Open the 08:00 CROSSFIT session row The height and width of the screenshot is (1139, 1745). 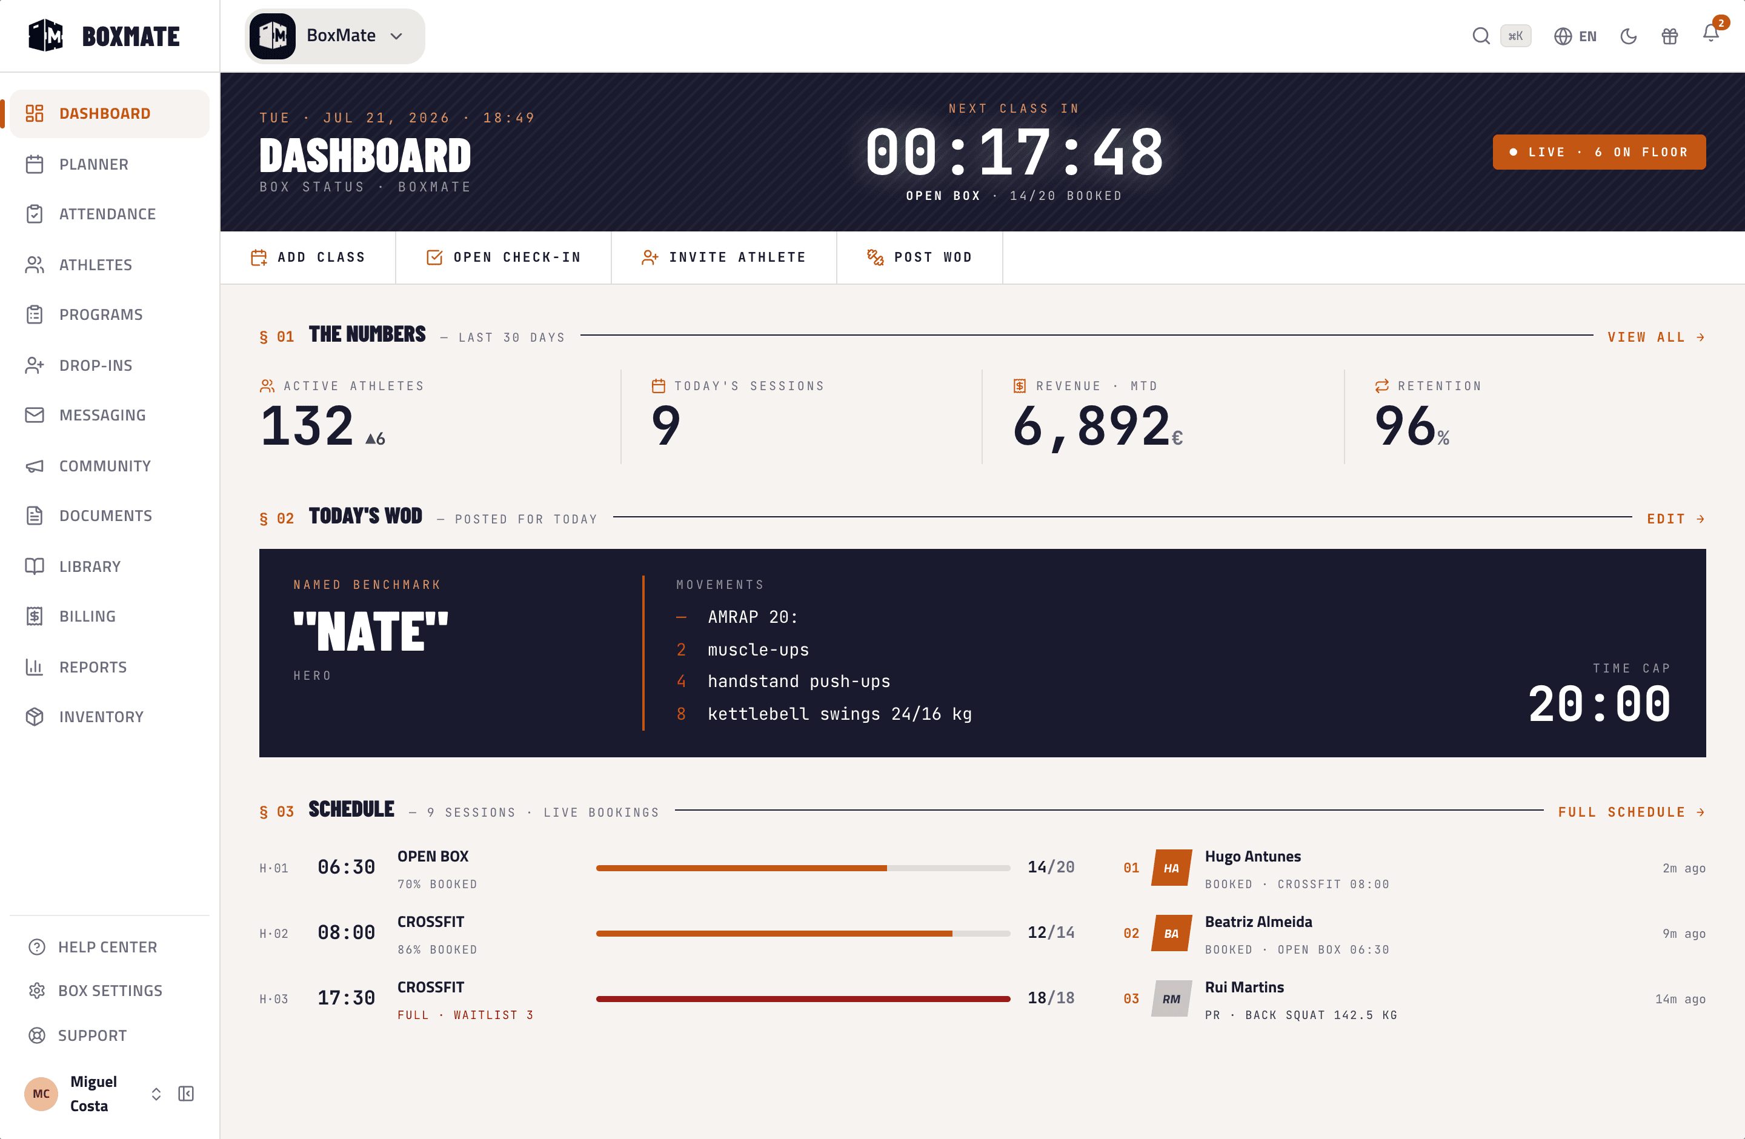667,934
